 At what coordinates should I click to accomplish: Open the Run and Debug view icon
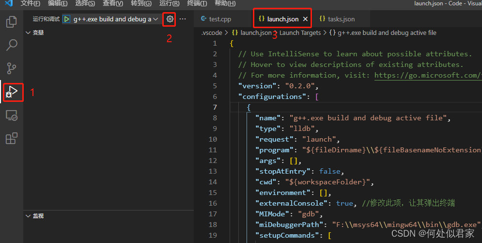pyautogui.click(x=12, y=92)
